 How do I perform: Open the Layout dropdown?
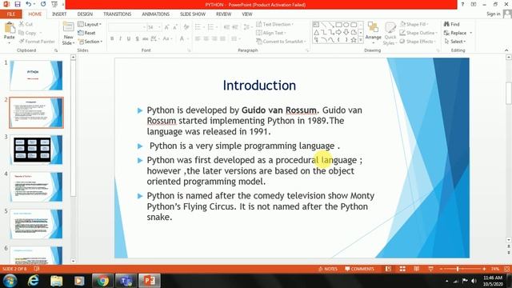click(x=90, y=24)
